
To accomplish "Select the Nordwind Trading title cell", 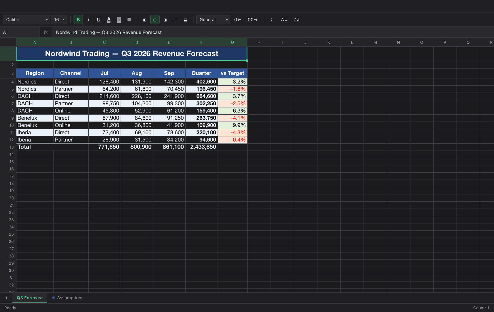I will (x=132, y=54).
